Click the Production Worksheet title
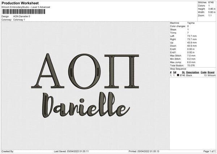 click(20, 3)
